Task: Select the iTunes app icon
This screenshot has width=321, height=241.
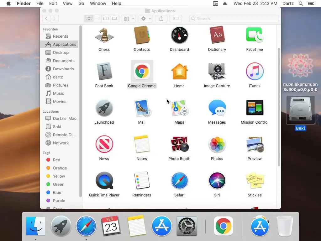Action: (255, 72)
